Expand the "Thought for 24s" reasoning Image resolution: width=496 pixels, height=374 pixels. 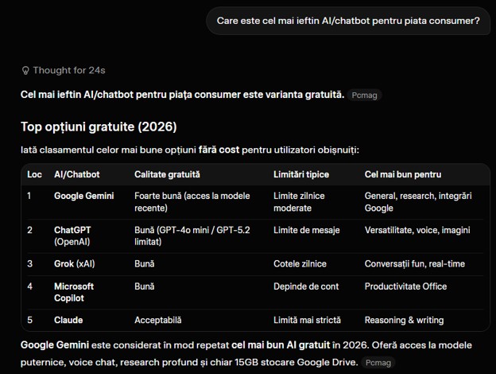click(x=64, y=70)
